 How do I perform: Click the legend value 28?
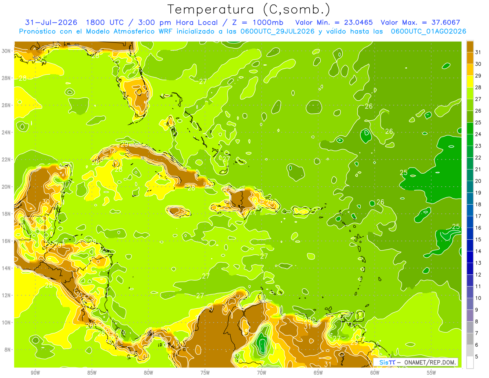pos(478,87)
